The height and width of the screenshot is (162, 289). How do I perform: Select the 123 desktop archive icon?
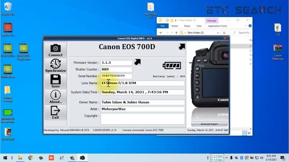coord(278,29)
